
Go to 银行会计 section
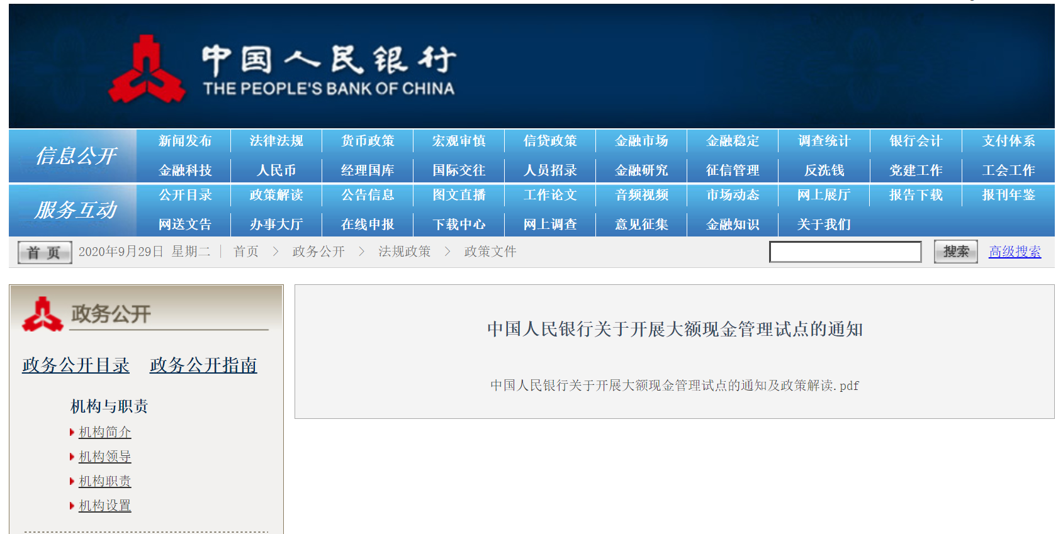click(916, 141)
